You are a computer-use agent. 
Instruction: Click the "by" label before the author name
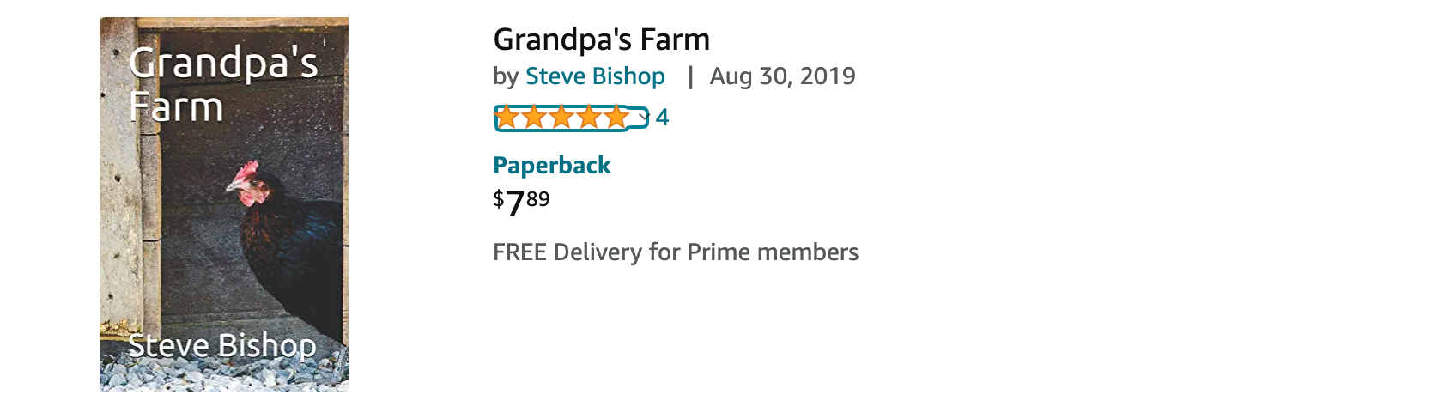[506, 77]
